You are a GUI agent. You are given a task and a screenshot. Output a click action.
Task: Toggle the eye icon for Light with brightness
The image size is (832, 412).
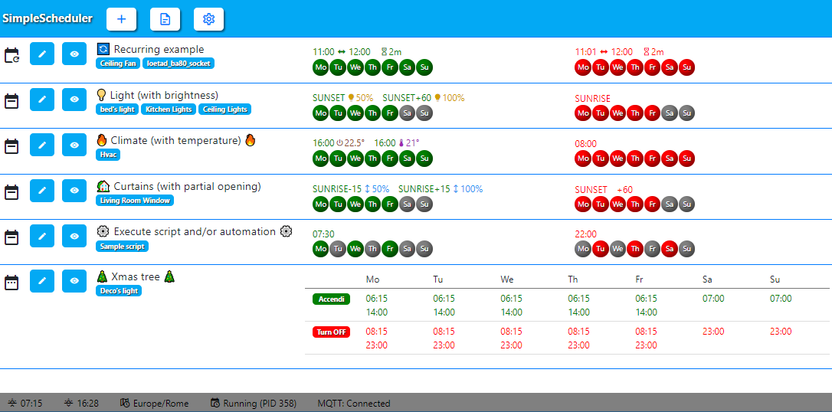74,99
